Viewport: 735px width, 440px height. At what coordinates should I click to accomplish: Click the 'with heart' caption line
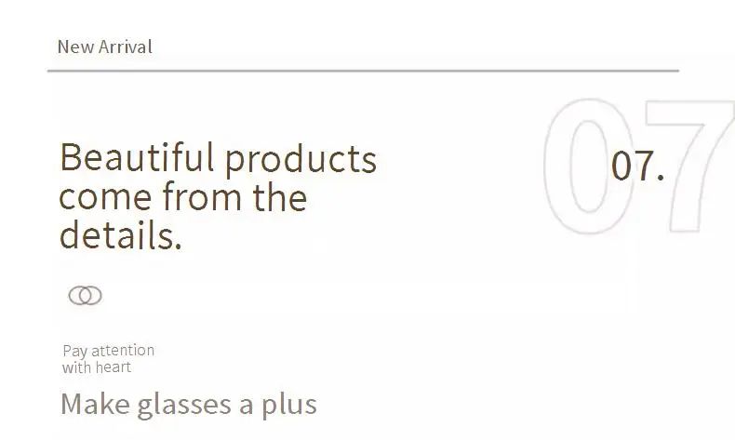tap(97, 367)
